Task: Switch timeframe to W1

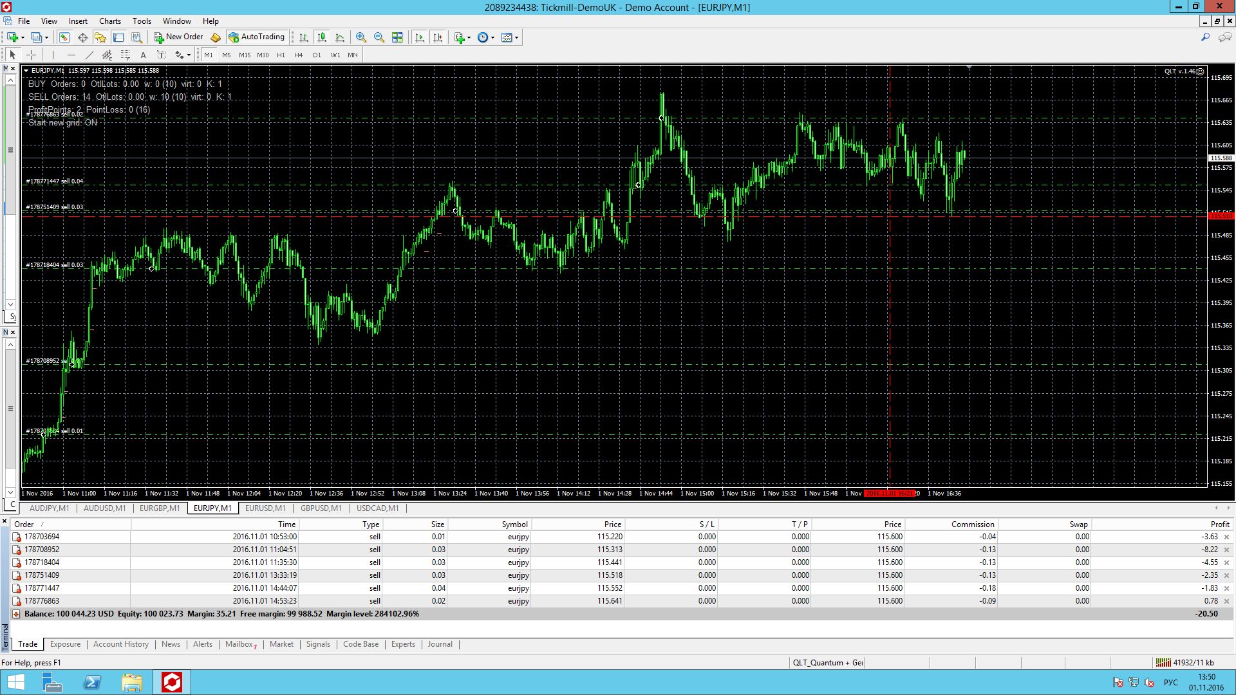Action: [x=335, y=55]
